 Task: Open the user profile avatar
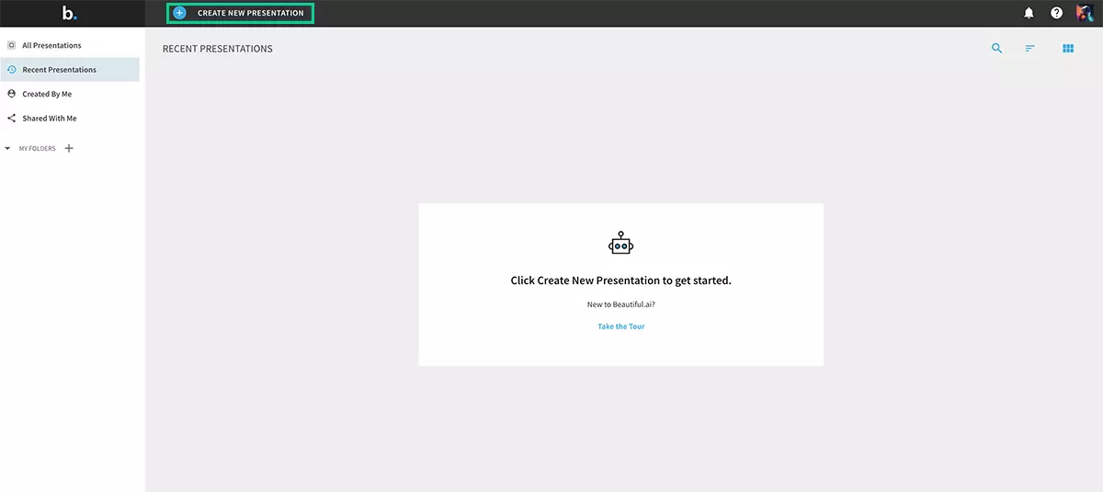[x=1085, y=13]
